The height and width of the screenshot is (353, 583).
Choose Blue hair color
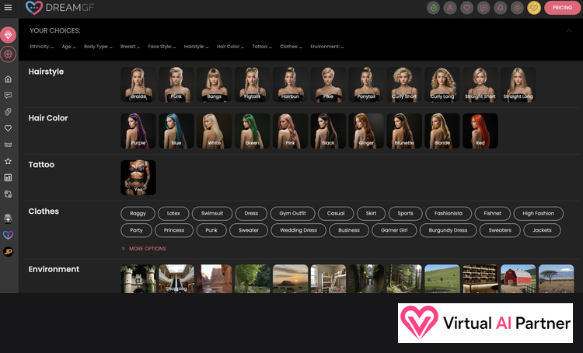(x=176, y=131)
